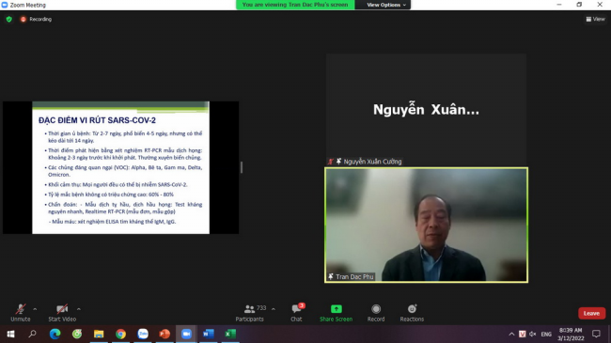611x343 pixels.
Task: Open Excel from the taskbar
Action: [x=230, y=334]
